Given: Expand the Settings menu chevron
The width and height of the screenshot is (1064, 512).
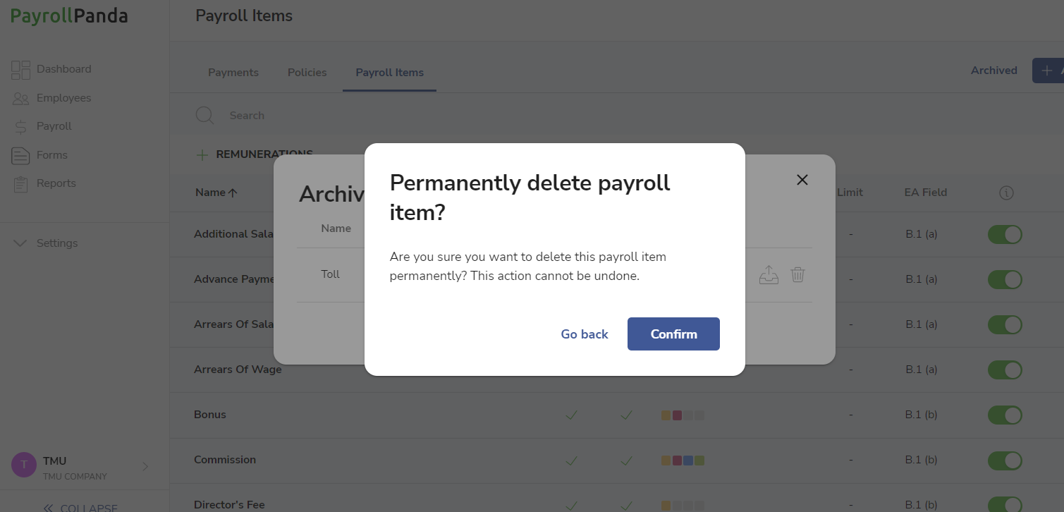Looking at the screenshot, I should [20, 243].
